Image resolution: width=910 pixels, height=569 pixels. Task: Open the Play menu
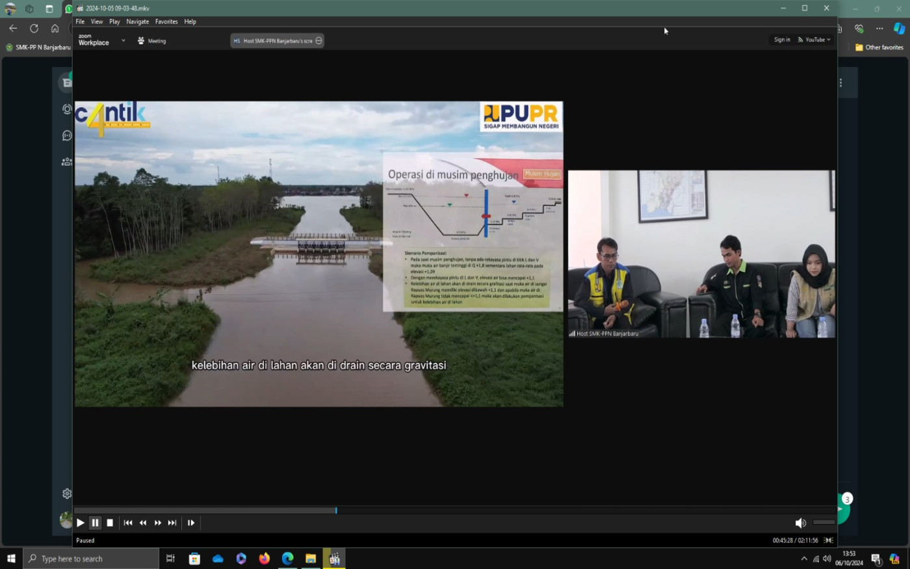(x=114, y=21)
